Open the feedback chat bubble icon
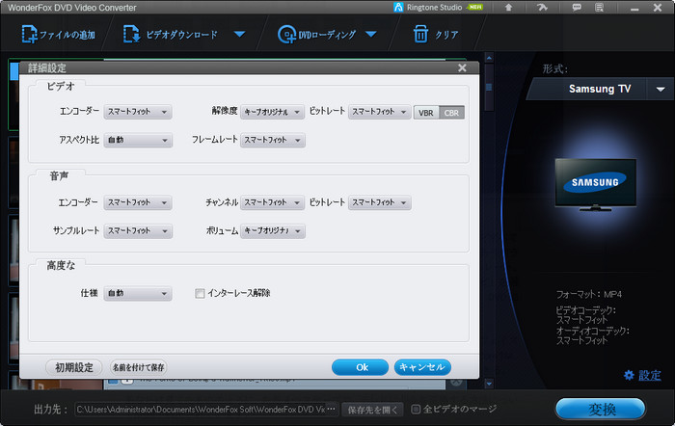Screen dimensions: 675x426 coord(577,8)
